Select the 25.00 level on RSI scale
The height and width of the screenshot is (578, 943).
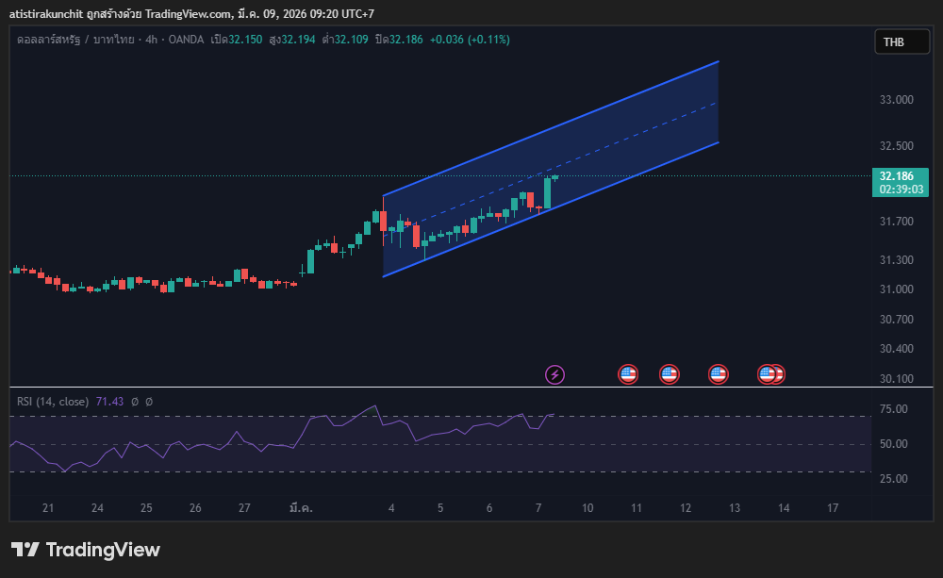(x=894, y=479)
